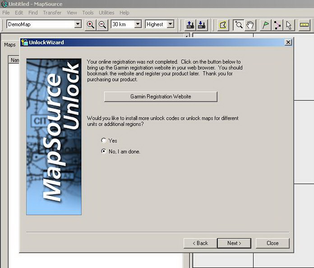Select the arrow Selection tool
The width and height of the screenshot is (314, 268).
[x=289, y=25]
